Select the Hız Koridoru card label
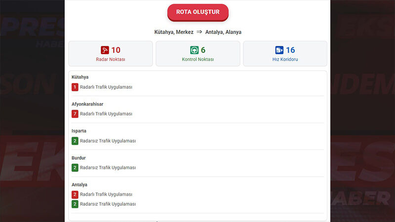This screenshot has height=222, width=395. pyautogui.click(x=285, y=59)
